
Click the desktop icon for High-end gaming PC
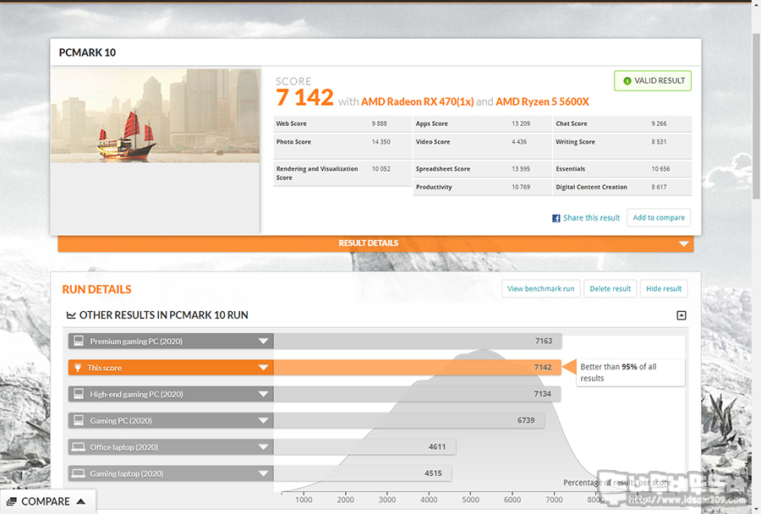coord(79,394)
